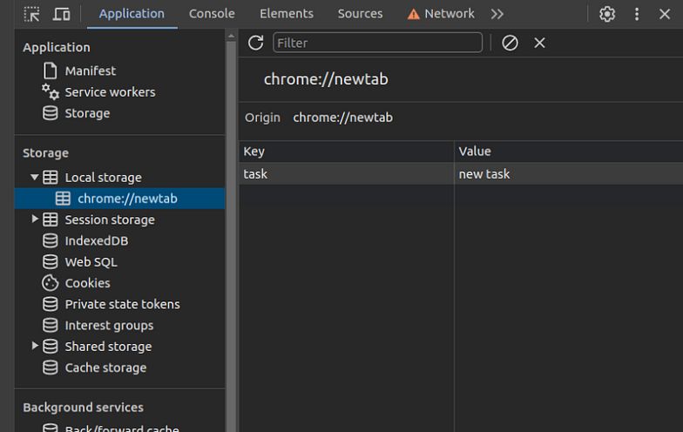683x432 pixels.
Task: Show more tabs chevron
Action: point(497,14)
